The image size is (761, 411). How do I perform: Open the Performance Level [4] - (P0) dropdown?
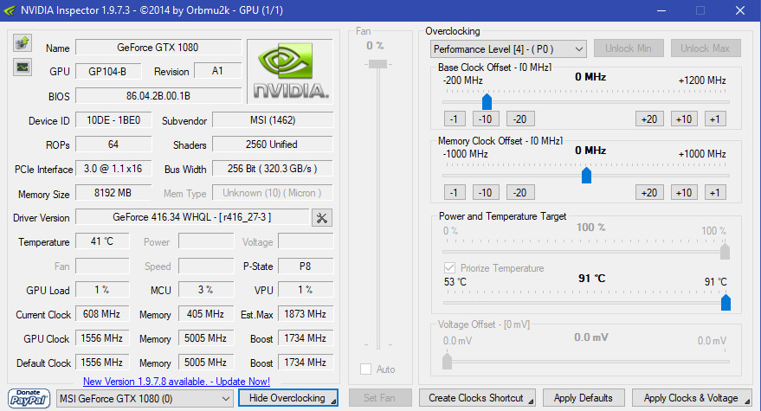pos(508,49)
